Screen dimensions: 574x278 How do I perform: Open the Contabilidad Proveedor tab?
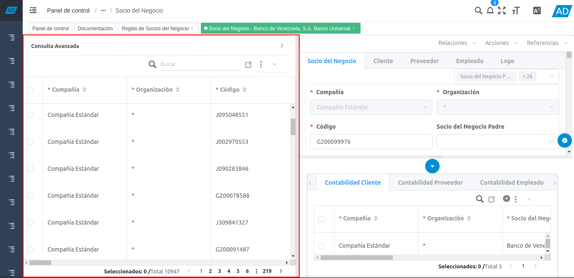point(430,183)
